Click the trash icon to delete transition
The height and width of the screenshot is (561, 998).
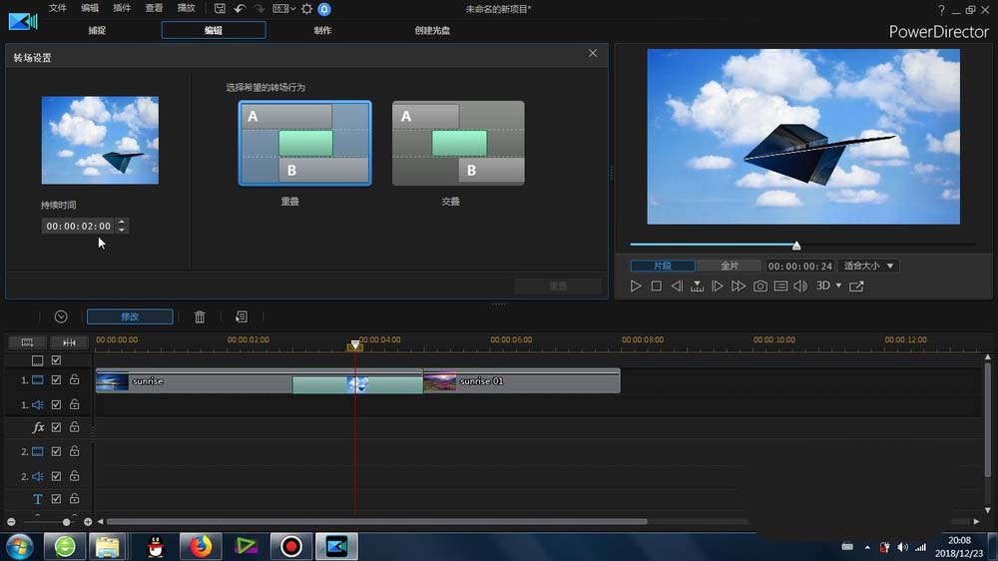tap(200, 316)
